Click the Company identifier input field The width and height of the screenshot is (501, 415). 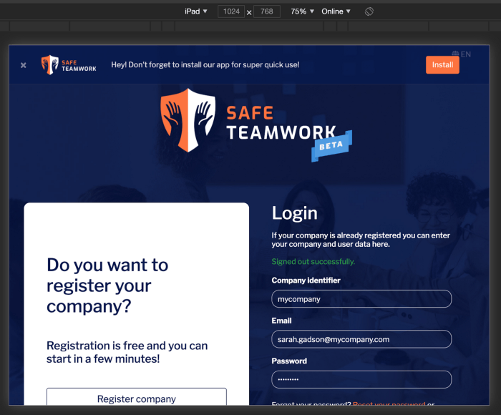pos(361,299)
